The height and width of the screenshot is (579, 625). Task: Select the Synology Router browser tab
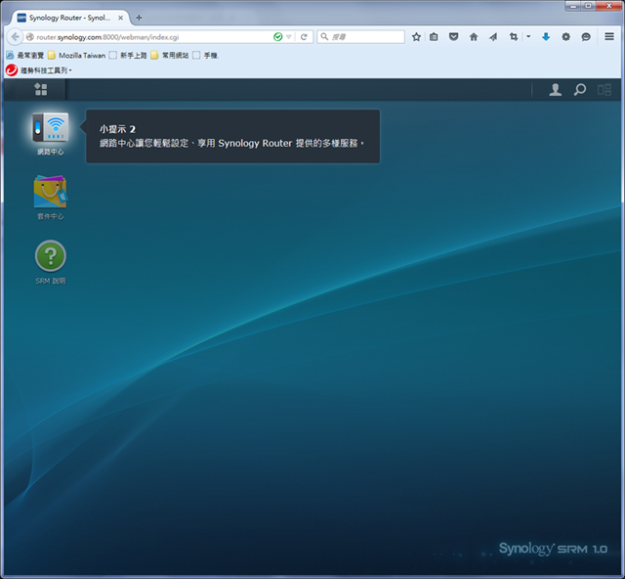69,18
